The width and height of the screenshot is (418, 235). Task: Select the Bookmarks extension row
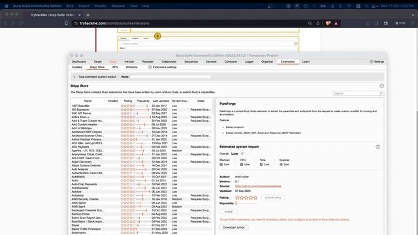[x=142, y=232]
